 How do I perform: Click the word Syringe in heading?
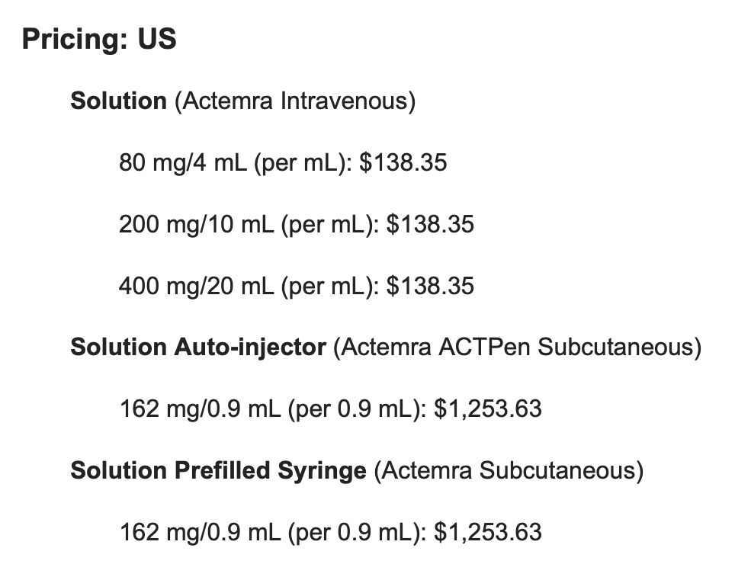tap(322, 471)
